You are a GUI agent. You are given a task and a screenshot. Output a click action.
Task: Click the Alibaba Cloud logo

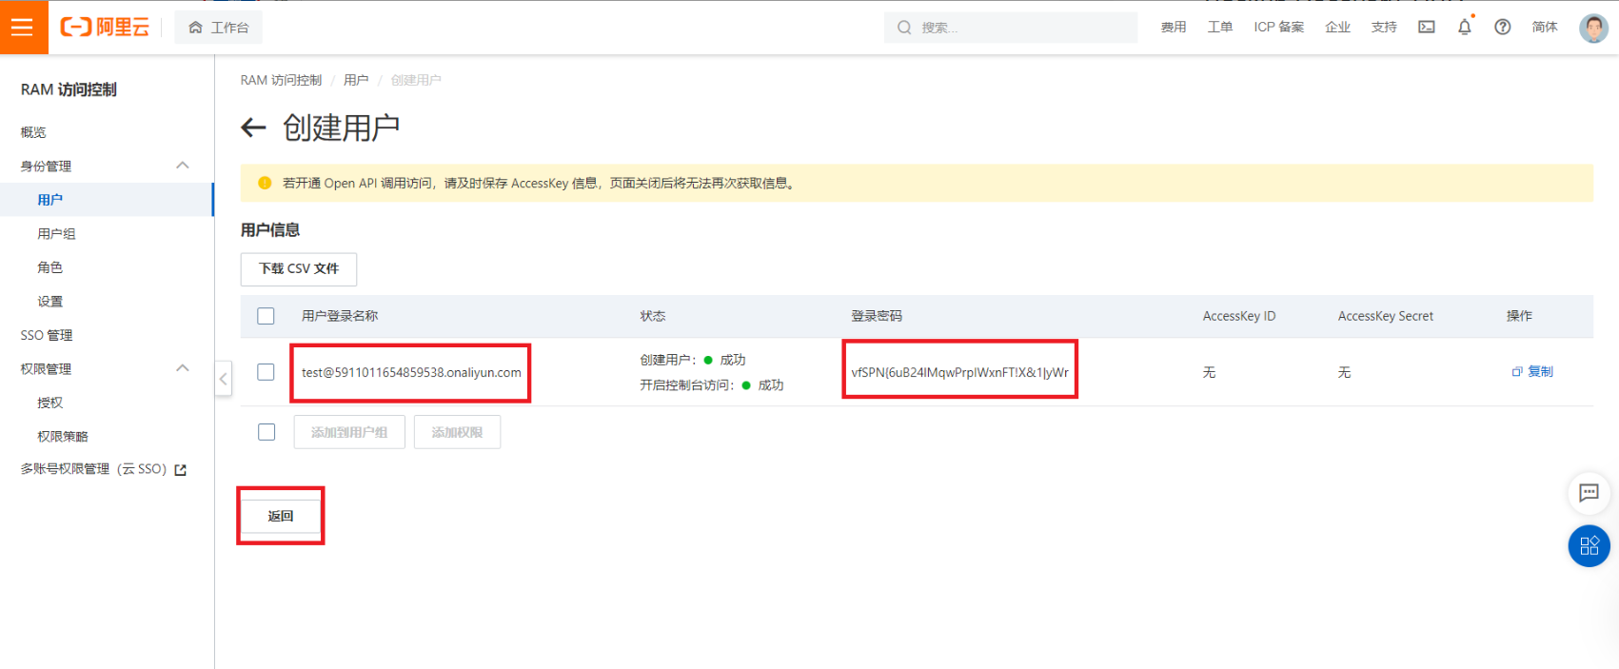pyautogui.click(x=105, y=28)
